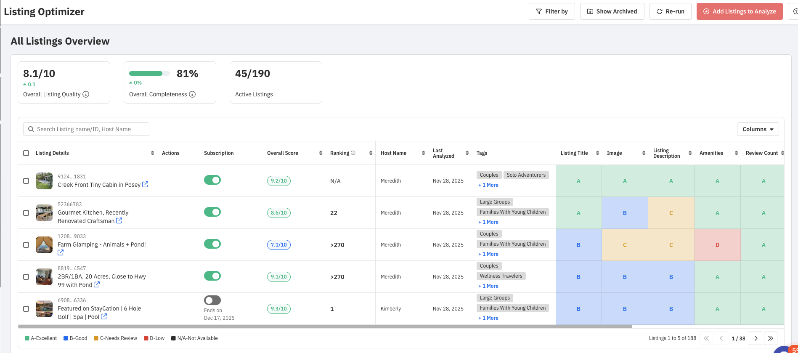
Task: Jump to last page of listings
Action: (x=771, y=338)
